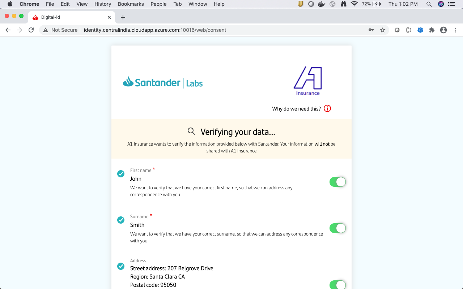Click the Docker whale icon in menu bar
Viewport: 463px width, 289px height.
322,4
